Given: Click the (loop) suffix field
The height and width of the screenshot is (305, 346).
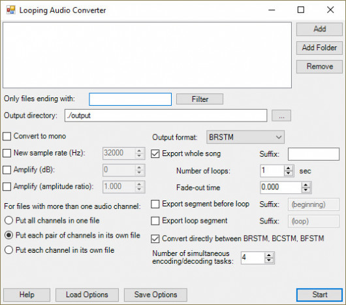Looking at the screenshot, I should pos(313,221).
